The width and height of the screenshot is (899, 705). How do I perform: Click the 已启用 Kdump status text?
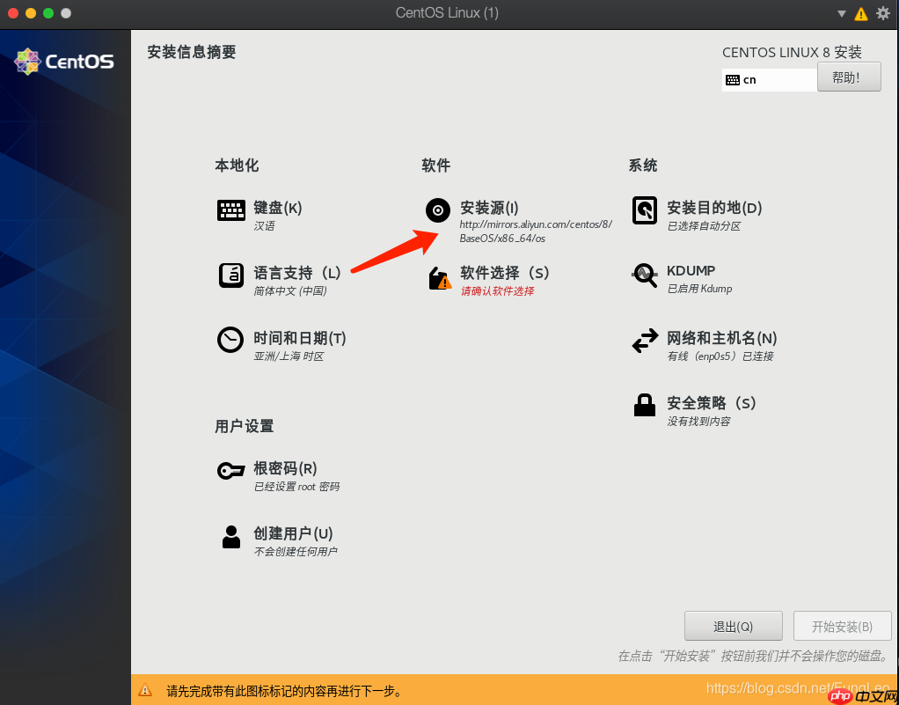point(699,289)
